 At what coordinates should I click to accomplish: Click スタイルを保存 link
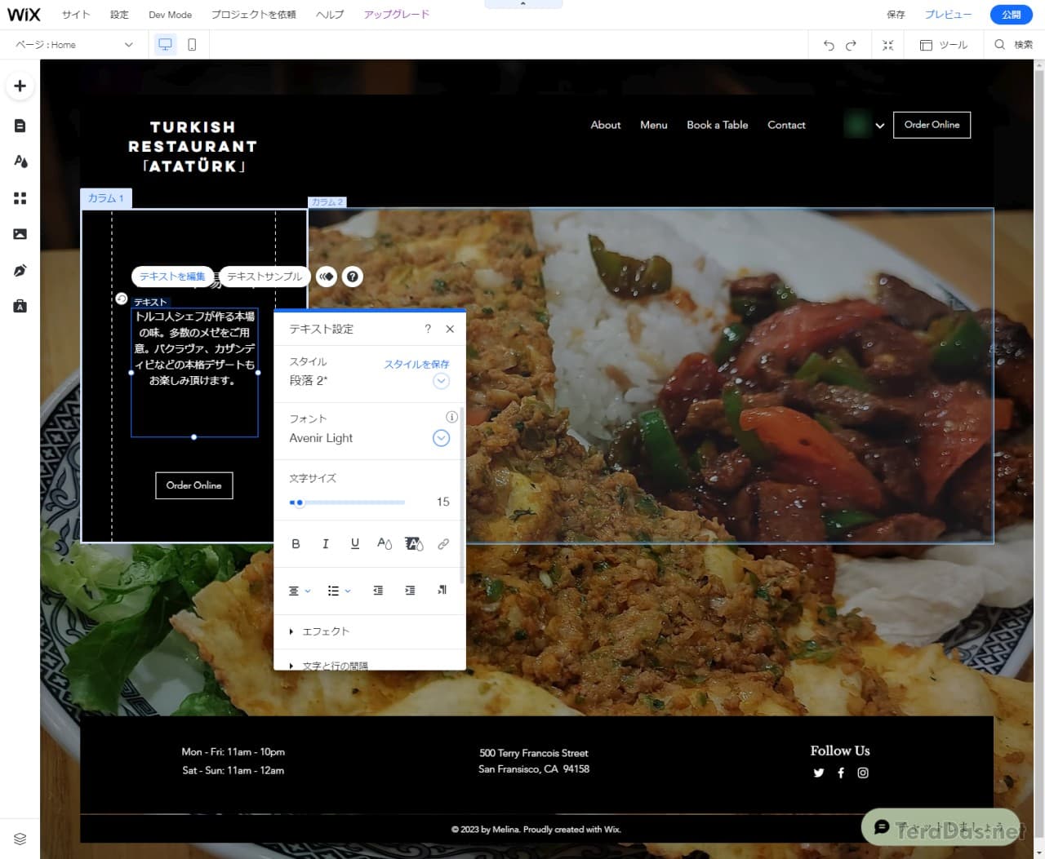tap(417, 364)
